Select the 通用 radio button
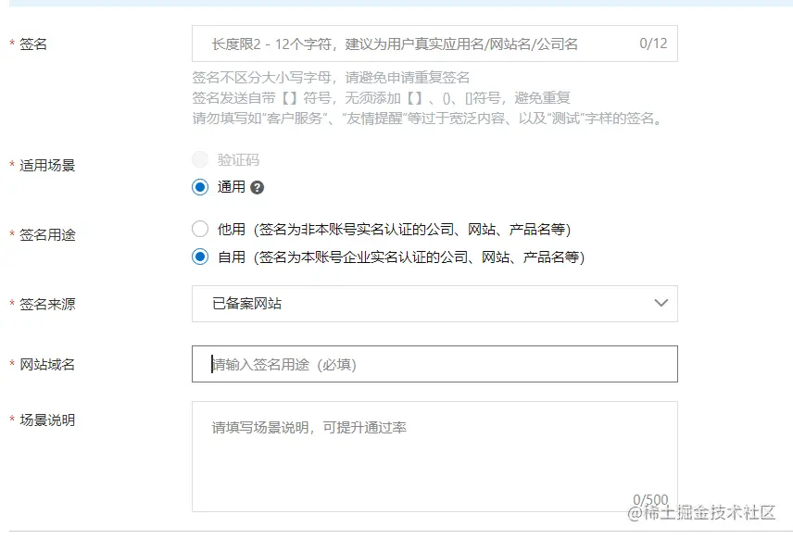Viewport: 793px width, 539px height. [x=200, y=187]
